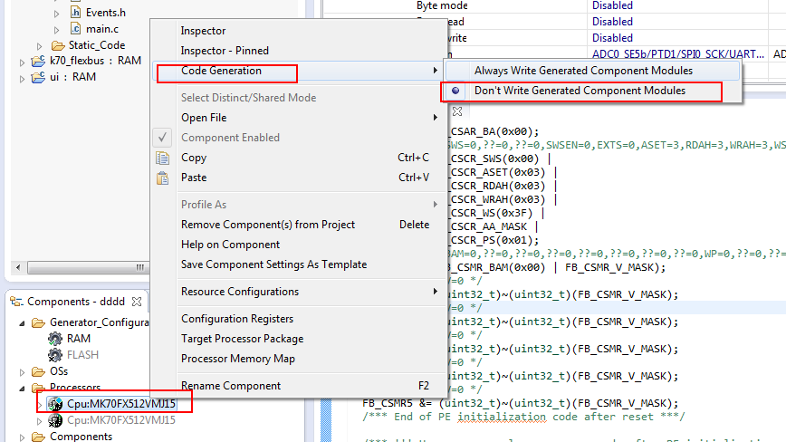
Task: Click k70_flexbus project folder icon
Action: 38,62
